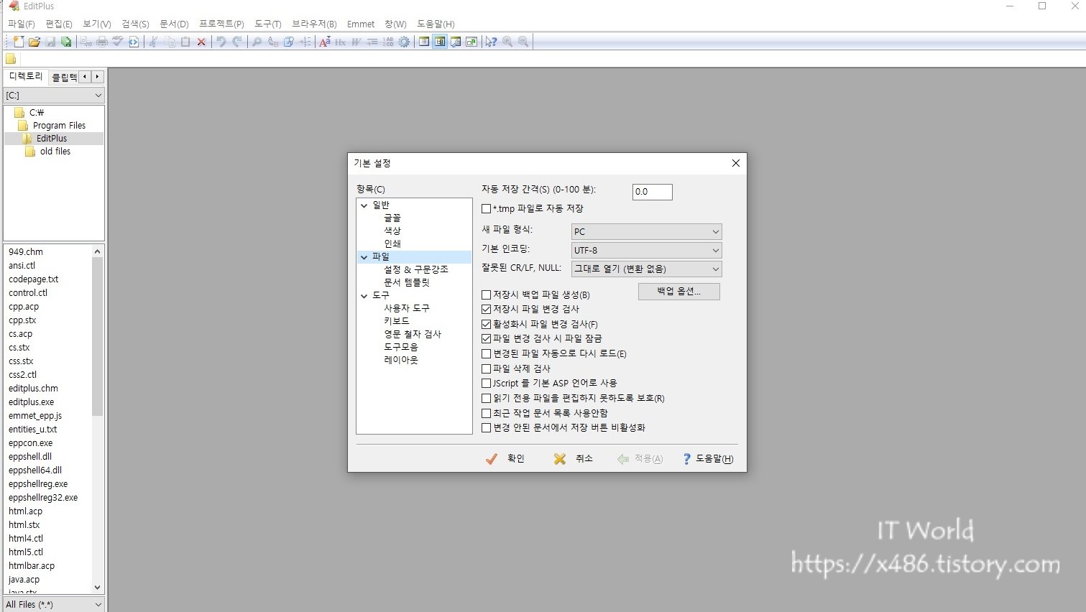Select 설정 & 구문강조 tree item
This screenshot has width=1086, height=612.
(x=415, y=269)
